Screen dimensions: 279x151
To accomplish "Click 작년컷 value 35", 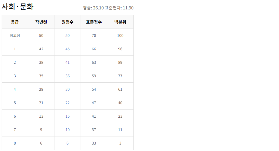I will (41, 76).
